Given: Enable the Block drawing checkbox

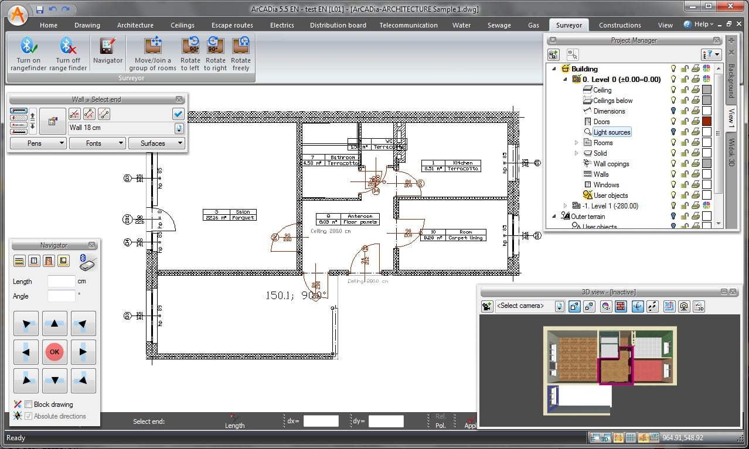Looking at the screenshot, I should point(28,405).
